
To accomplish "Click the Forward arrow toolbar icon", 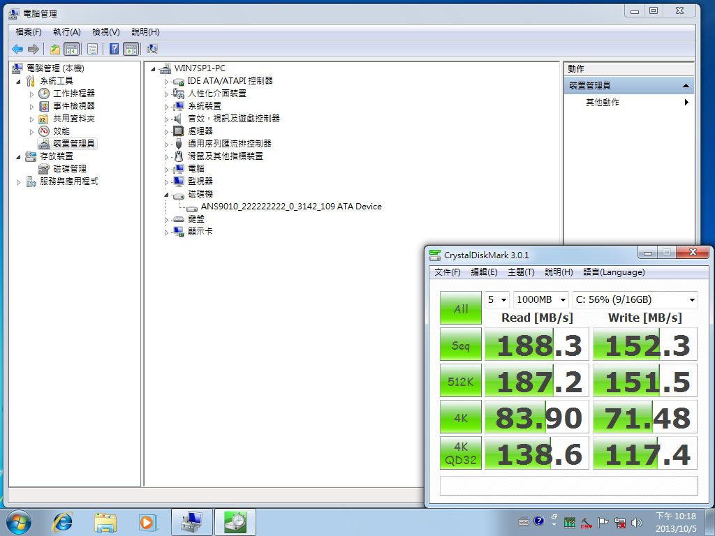I will (33, 49).
